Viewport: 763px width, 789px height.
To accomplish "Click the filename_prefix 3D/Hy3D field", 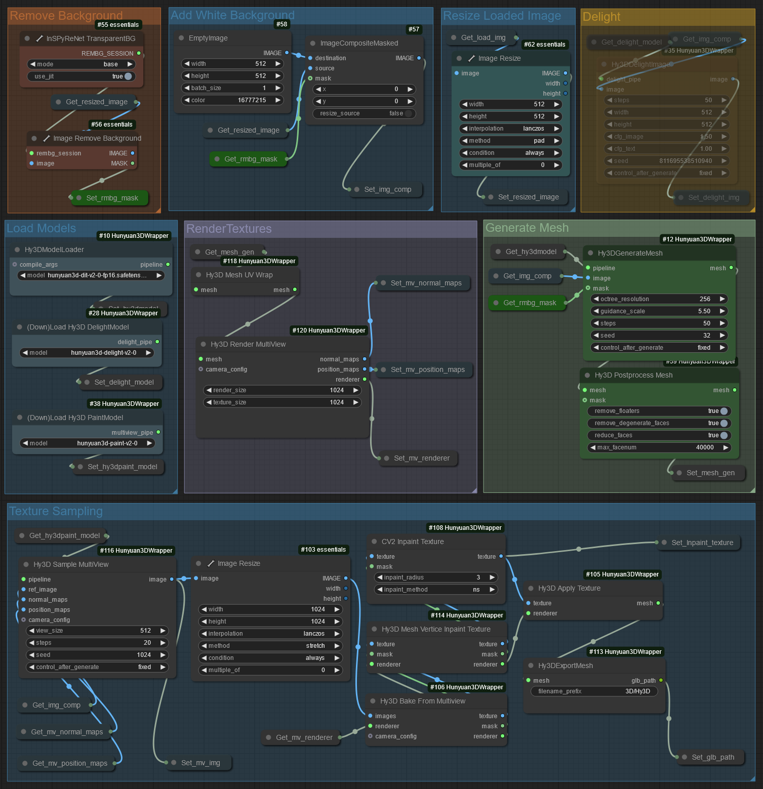I will (x=594, y=691).
